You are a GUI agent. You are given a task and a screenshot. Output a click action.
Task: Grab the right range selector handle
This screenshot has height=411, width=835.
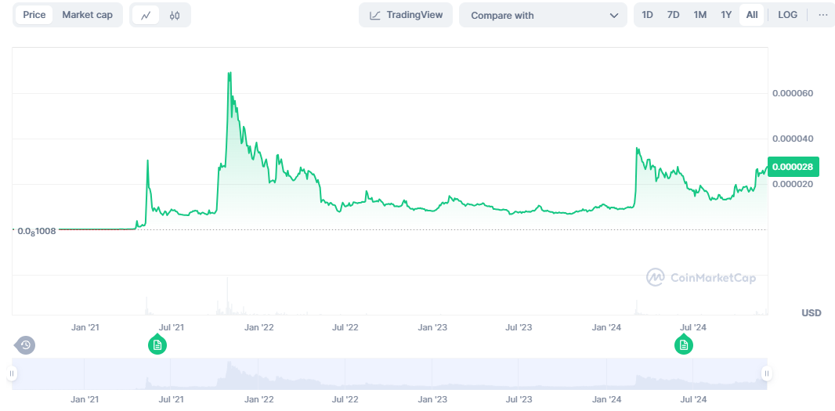(x=767, y=373)
